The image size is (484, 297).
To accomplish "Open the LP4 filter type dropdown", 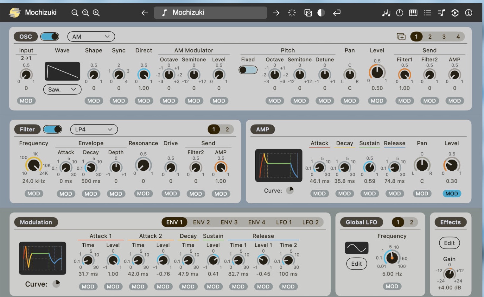I will (x=94, y=130).
